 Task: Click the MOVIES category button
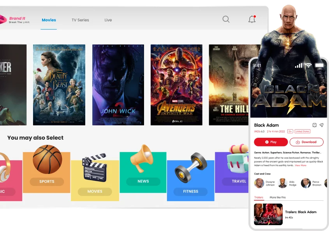point(95,191)
